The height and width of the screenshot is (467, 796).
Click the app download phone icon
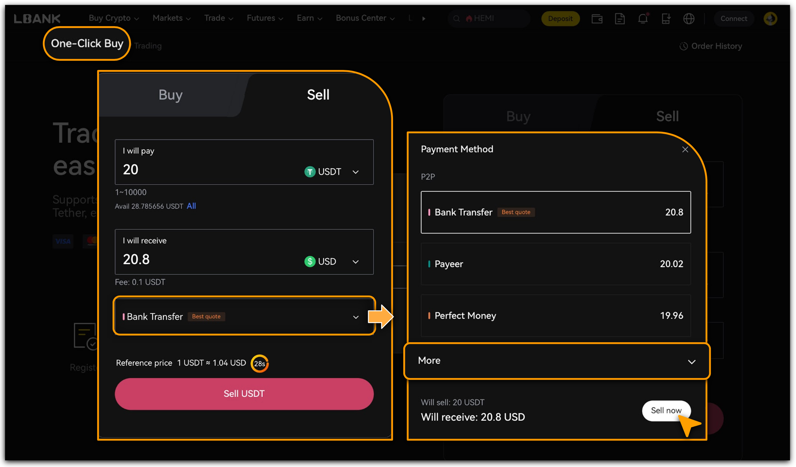[x=666, y=19]
